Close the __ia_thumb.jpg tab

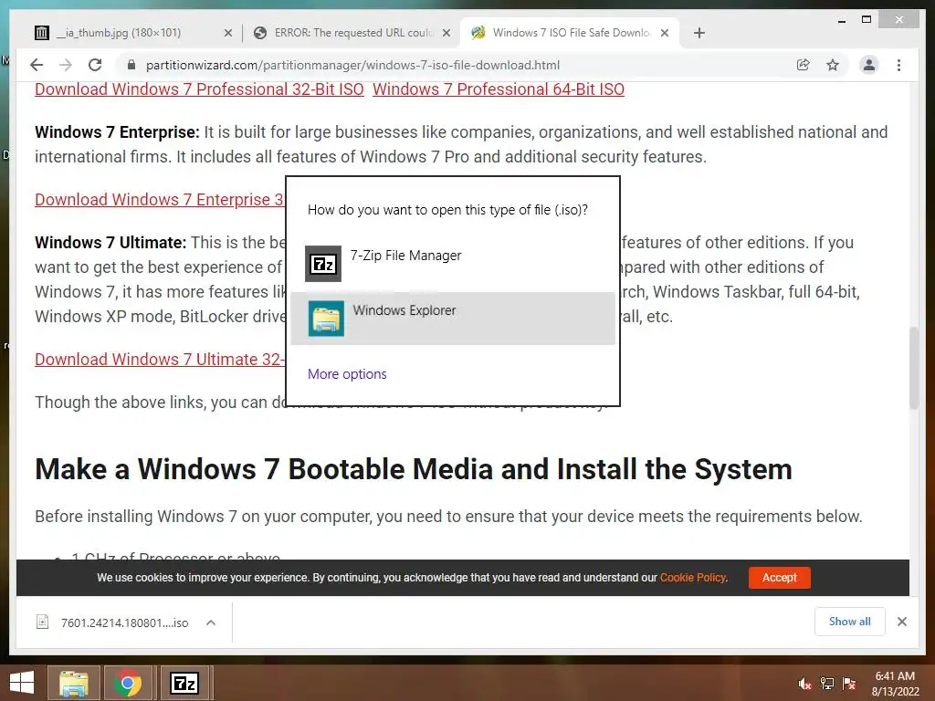(227, 34)
